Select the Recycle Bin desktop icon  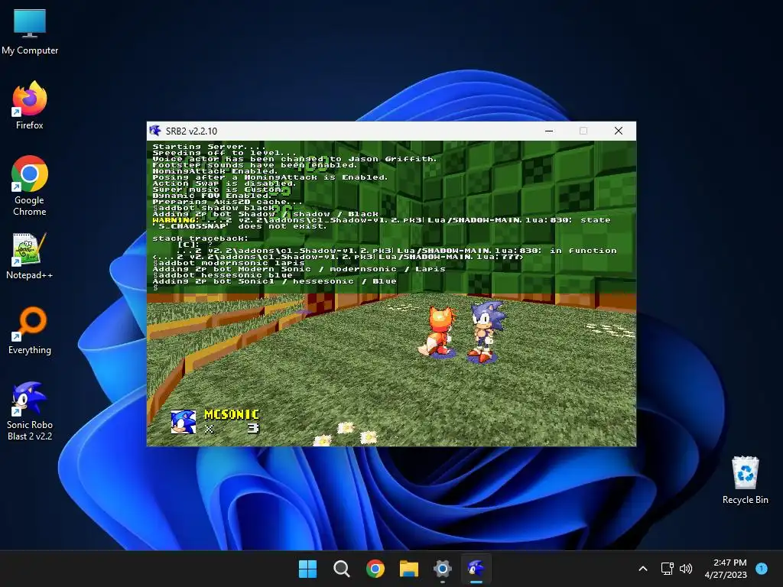pos(745,480)
